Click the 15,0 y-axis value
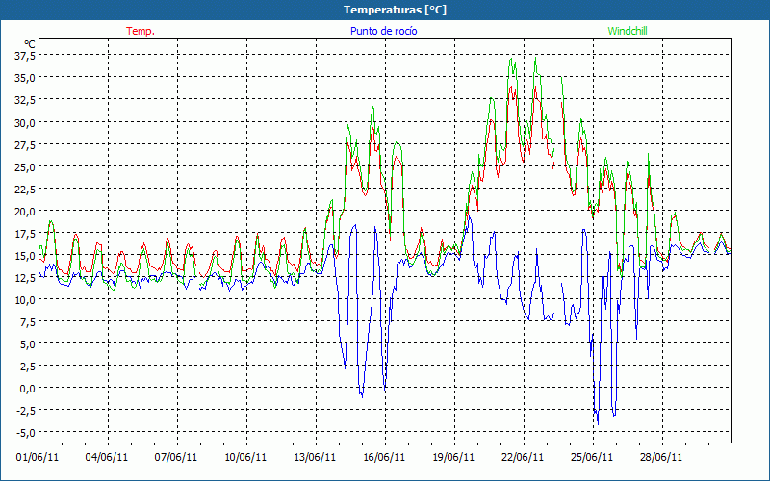770x481 pixels. pos(25,255)
